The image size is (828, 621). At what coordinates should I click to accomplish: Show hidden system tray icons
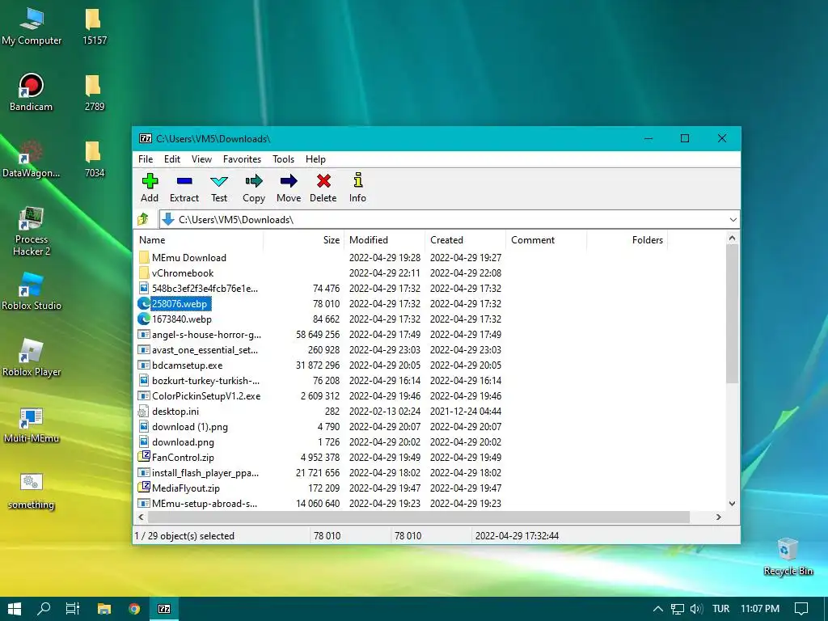[657, 609]
